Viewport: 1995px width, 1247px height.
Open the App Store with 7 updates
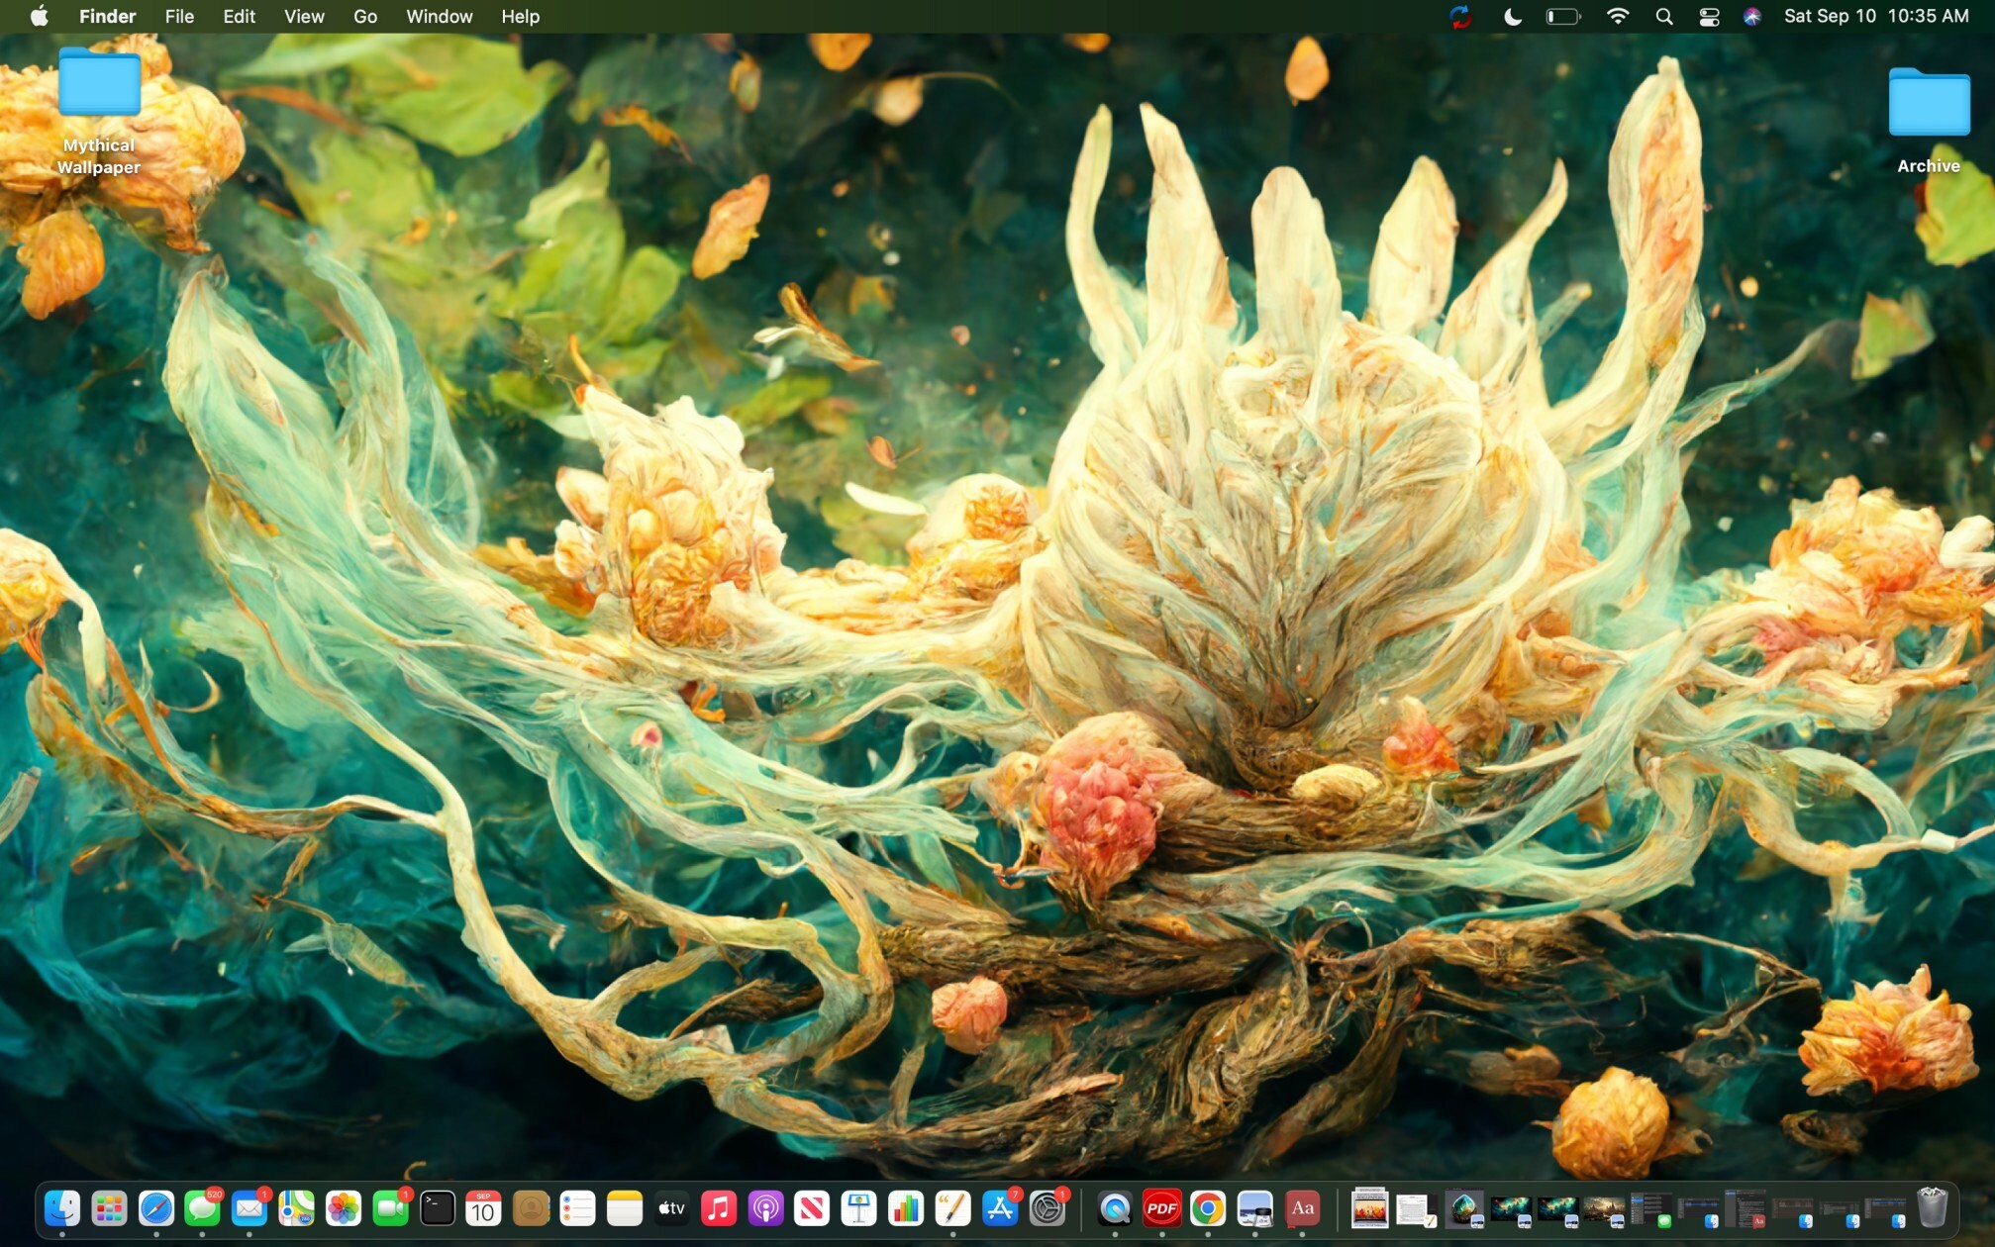(1000, 1207)
